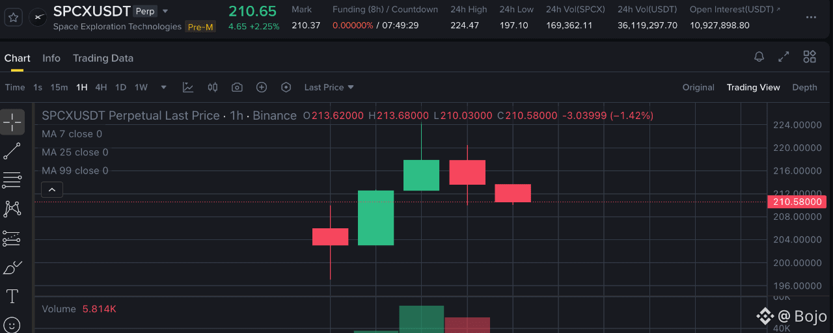Open the three-dot more options menu
This screenshot has width=833, height=333.
pyautogui.click(x=810, y=18)
